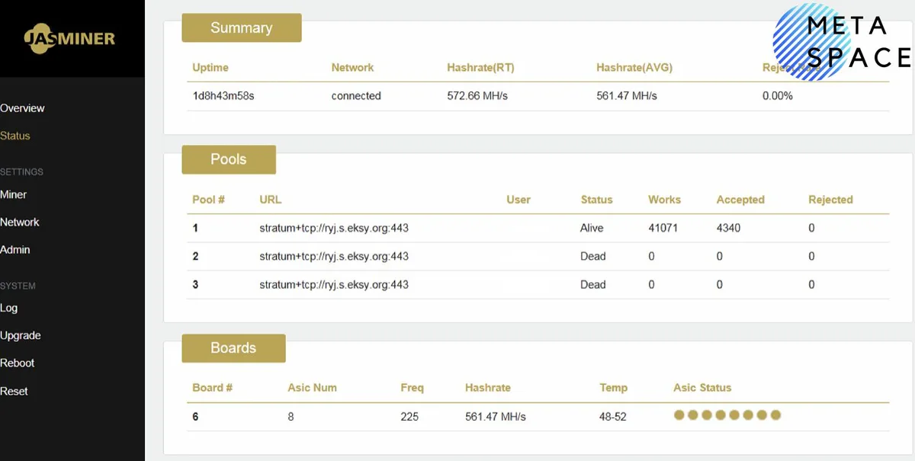Click the URL column header
This screenshot has width=915, height=461.
[x=271, y=200]
